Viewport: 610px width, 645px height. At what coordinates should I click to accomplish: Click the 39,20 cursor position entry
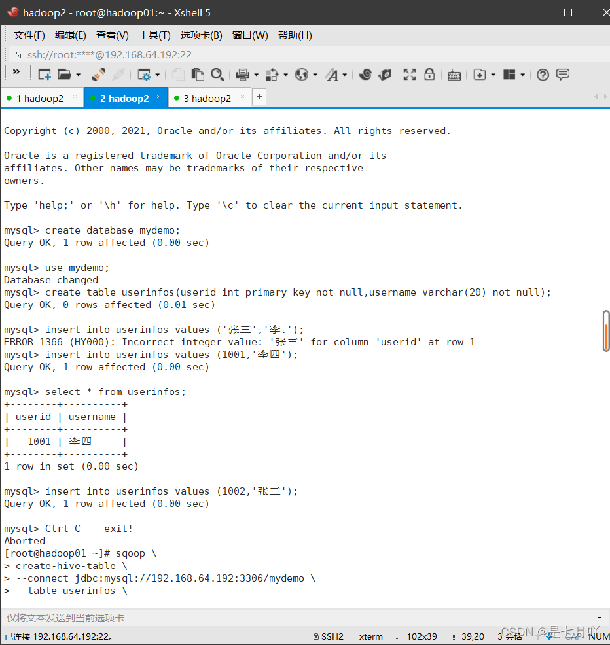[468, 636]
